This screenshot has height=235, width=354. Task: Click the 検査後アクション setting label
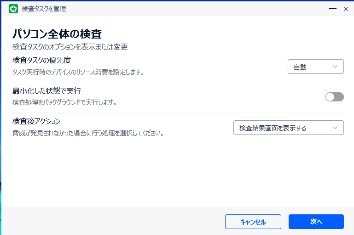(x=36, y=121)
